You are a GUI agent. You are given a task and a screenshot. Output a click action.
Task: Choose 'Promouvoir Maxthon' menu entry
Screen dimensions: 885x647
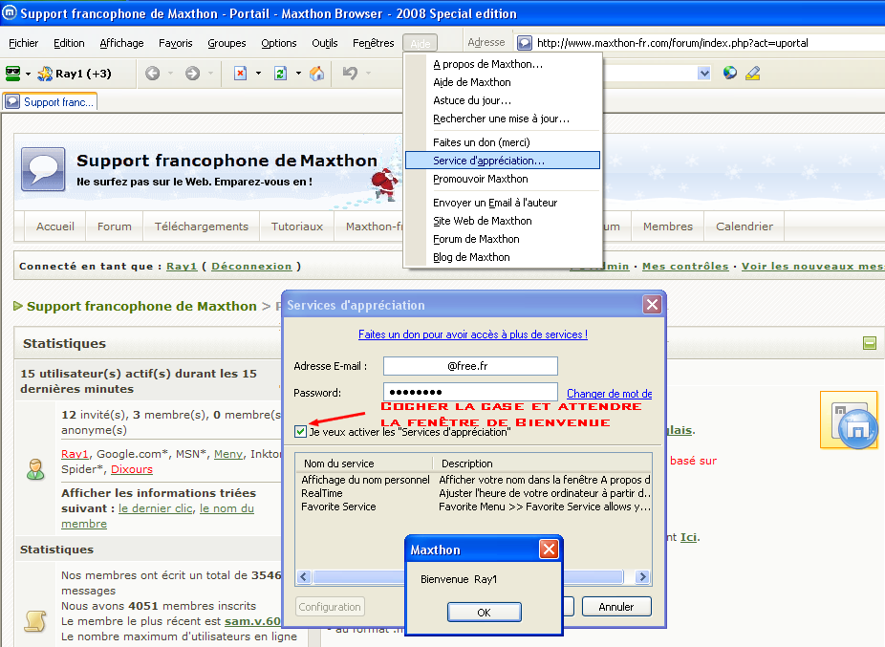click(x=503, y=179)
